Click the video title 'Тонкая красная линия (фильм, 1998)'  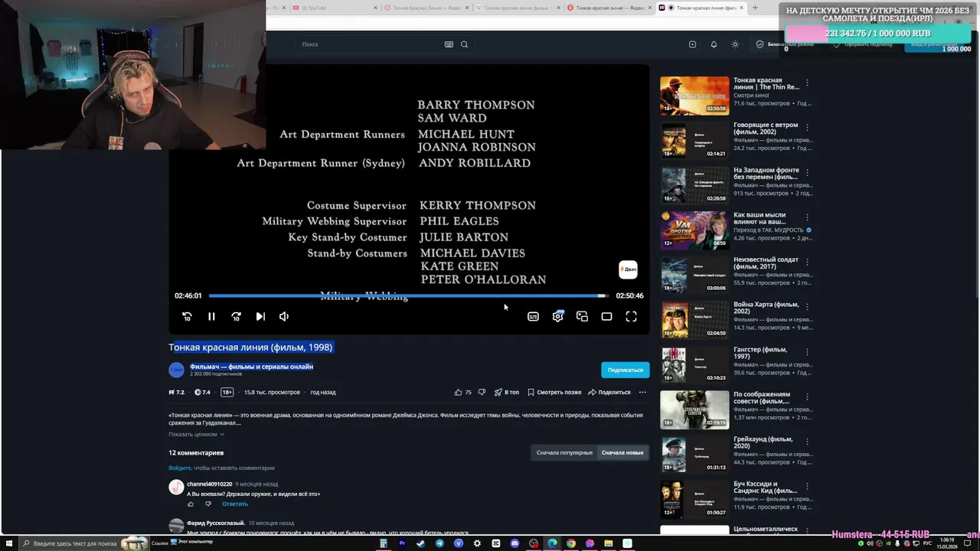(250, 347)
